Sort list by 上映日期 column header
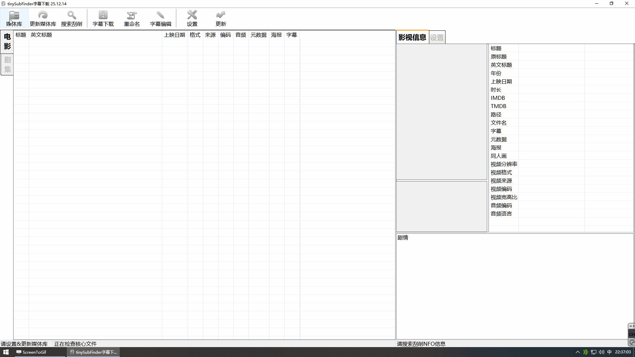The width and height of the screenshot is (635, 357). [174, 35]
